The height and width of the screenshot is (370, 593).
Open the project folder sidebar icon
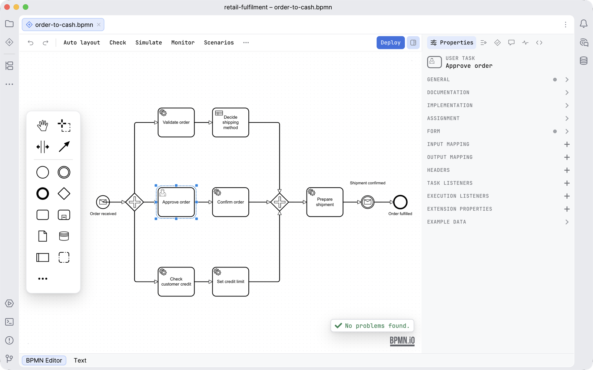9,24
